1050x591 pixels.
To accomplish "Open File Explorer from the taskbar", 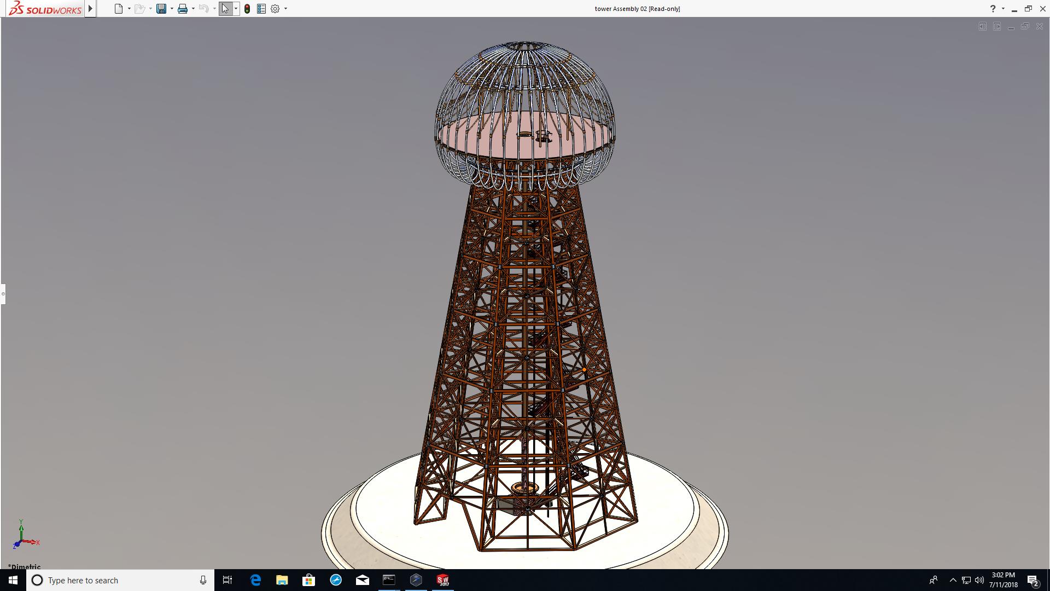I will coord(282,580).
